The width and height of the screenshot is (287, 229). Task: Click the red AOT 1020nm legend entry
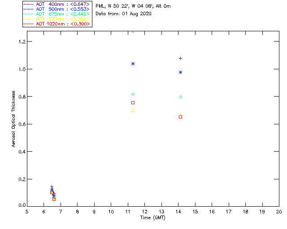pyautogui.click(x=57, y=24)
